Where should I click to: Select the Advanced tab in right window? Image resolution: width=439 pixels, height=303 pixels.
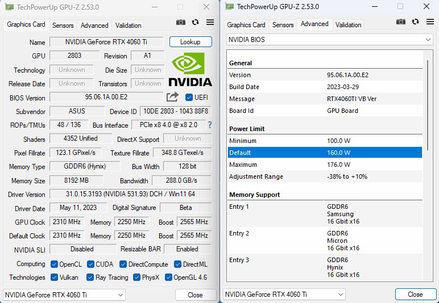point(314,24)
